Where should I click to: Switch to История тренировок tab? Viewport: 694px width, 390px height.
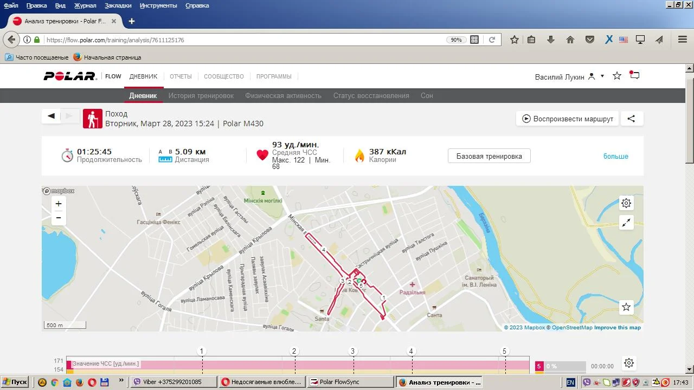point(201,95)
